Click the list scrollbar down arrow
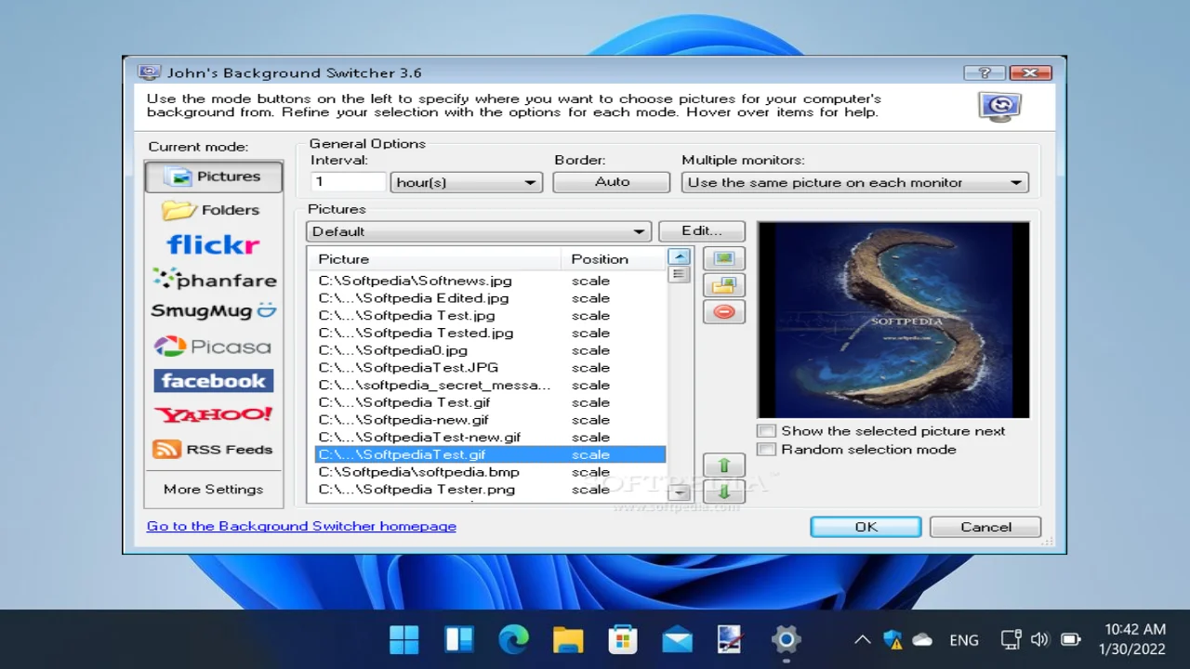 click(680, 492)
